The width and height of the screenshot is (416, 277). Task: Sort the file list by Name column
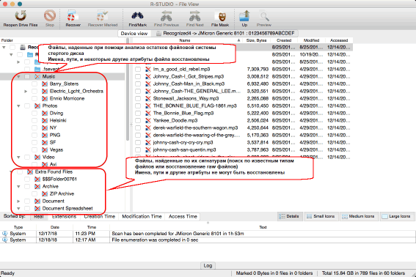[185, 40]
